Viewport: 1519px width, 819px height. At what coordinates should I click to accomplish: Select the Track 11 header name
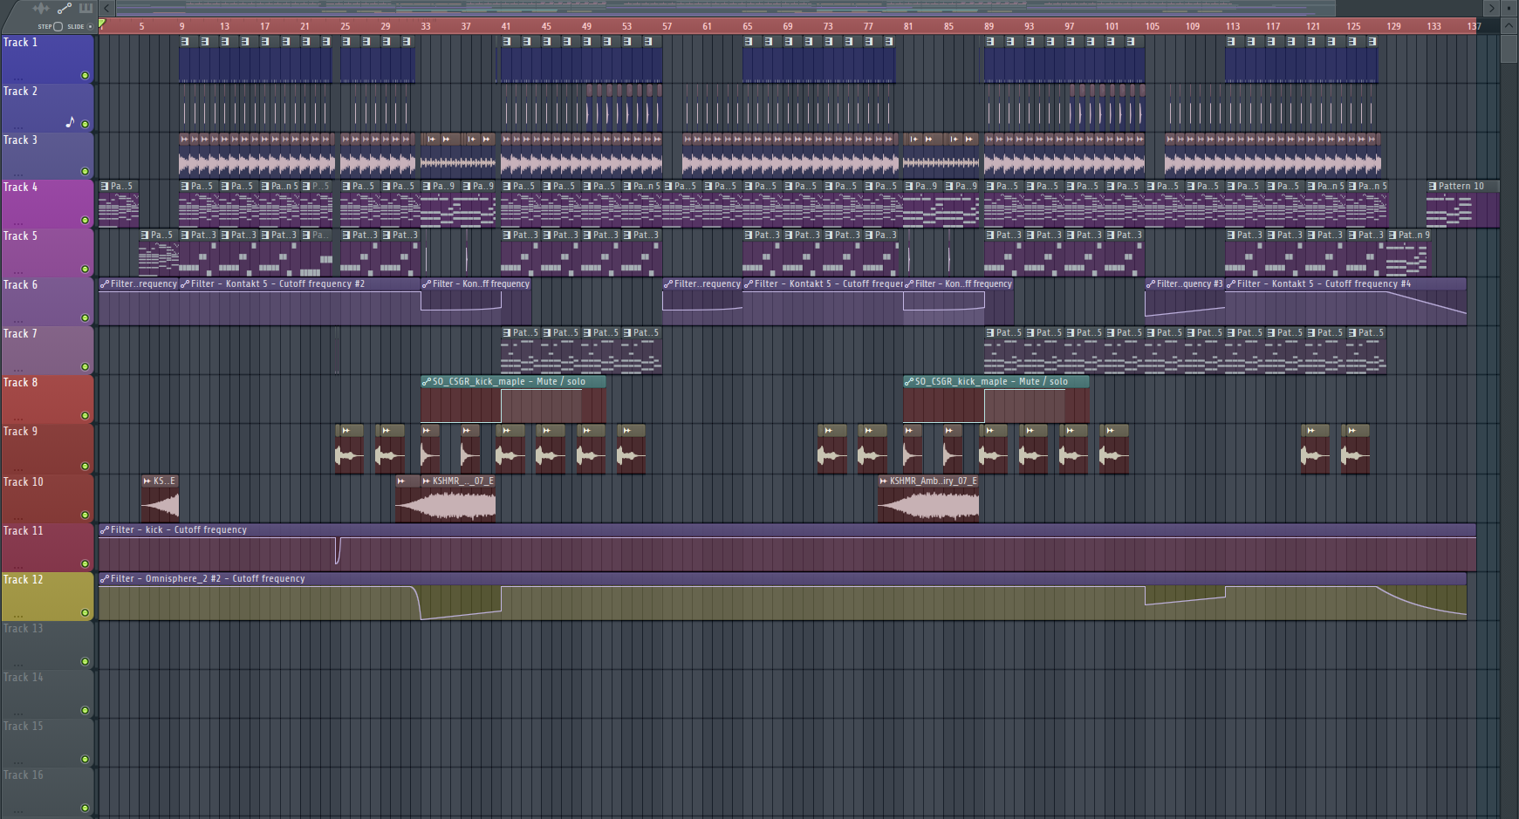coord(23,530)
